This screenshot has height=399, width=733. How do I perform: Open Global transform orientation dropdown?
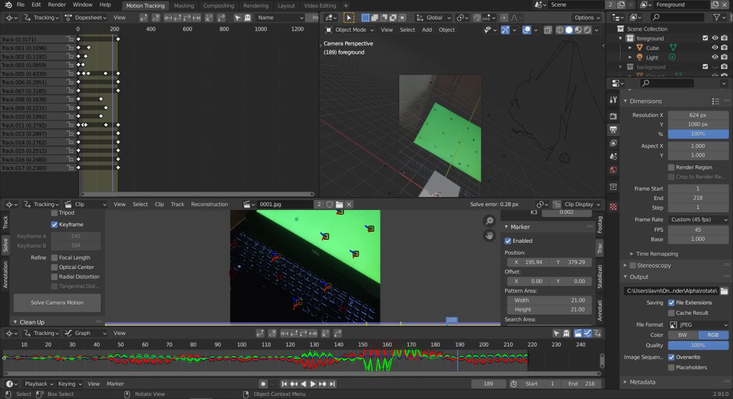tap(433, 18)
